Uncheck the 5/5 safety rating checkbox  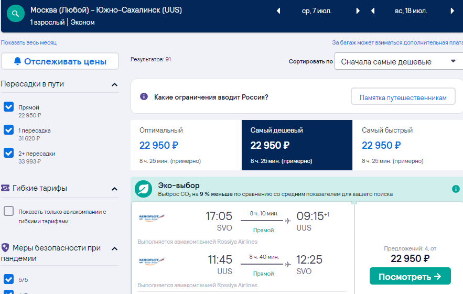coord(8,279)
